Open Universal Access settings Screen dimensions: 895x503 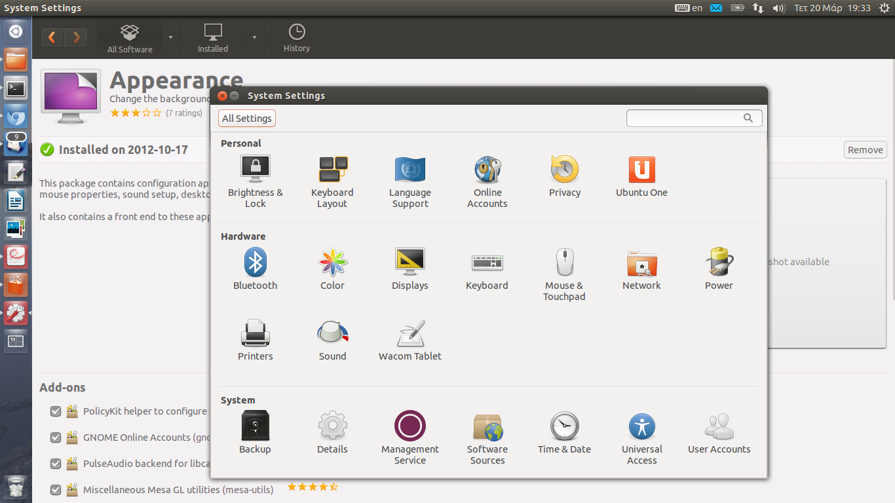(x=641, y=426)
